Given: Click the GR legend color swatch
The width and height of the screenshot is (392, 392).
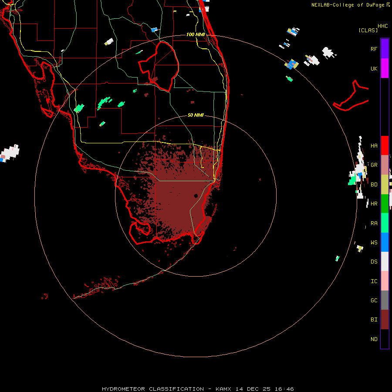Looking at the screenshot, I should tap(385, 165).
